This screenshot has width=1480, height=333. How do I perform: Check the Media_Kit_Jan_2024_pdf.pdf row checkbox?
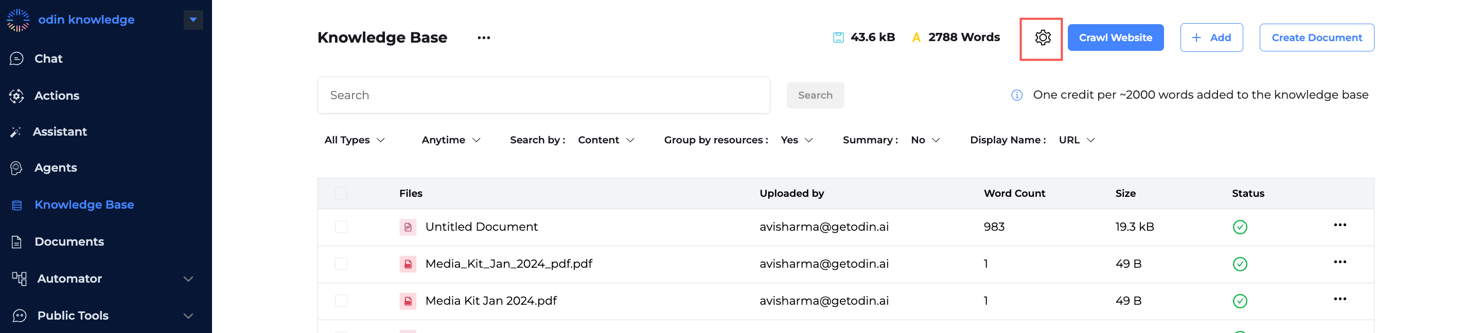pyautogui.click(x=341, y=264)
